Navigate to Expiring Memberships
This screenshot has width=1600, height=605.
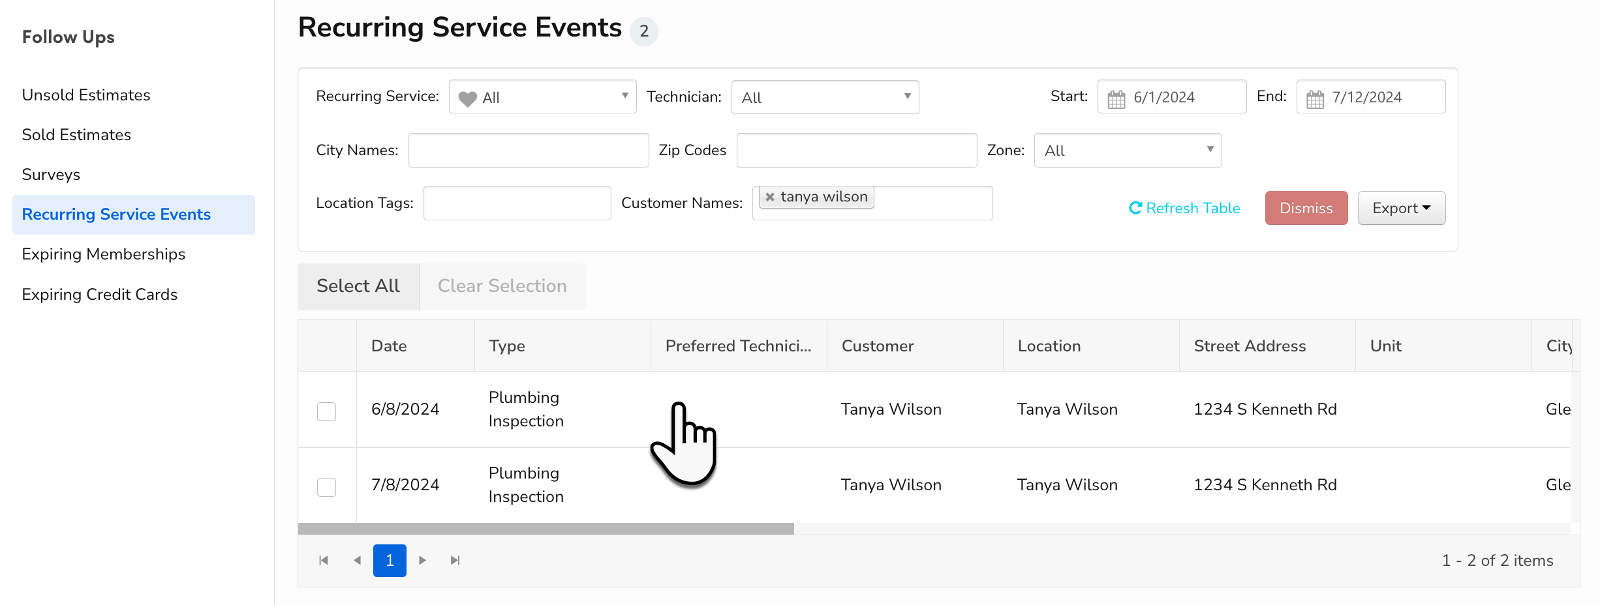[104, 254]
